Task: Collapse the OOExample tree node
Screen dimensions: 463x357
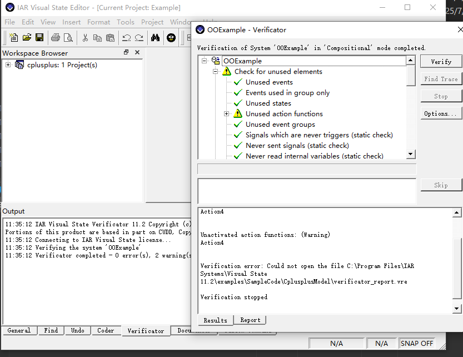Action: [x=204, y=61]
